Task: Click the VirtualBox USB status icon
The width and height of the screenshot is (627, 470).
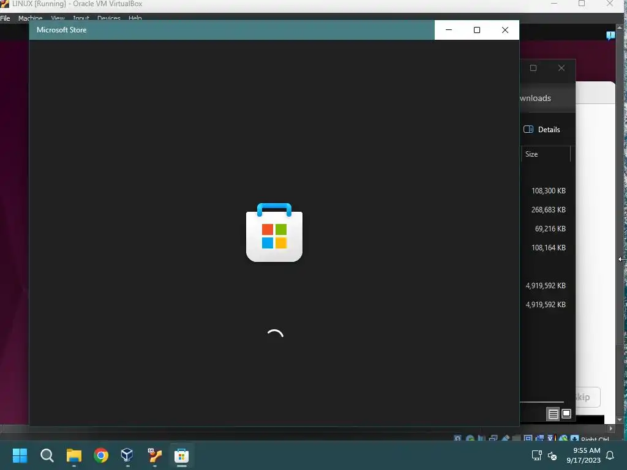Action: coord(505,438)
